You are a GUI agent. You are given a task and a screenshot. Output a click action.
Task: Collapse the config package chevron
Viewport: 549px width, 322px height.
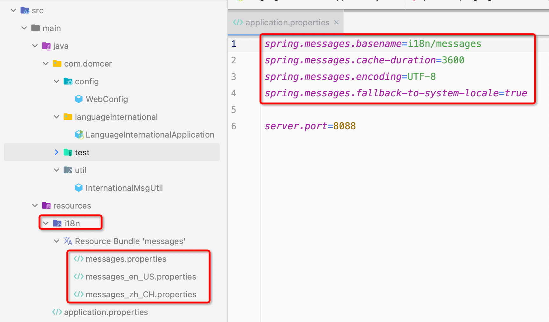tap(56, 81)
